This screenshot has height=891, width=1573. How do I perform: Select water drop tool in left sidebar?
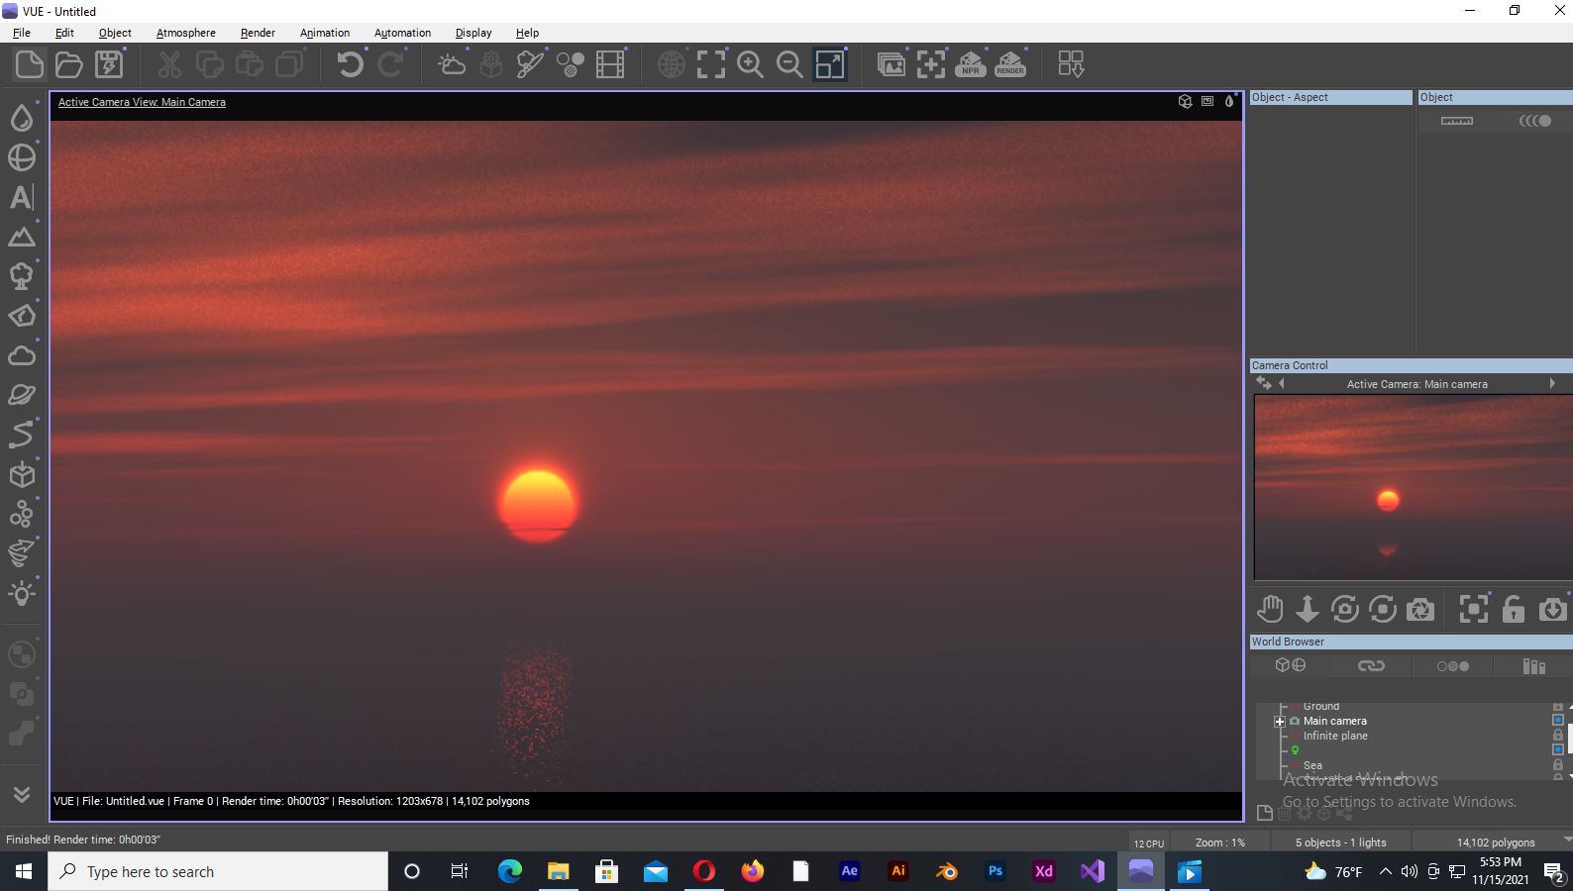(22, 118)
